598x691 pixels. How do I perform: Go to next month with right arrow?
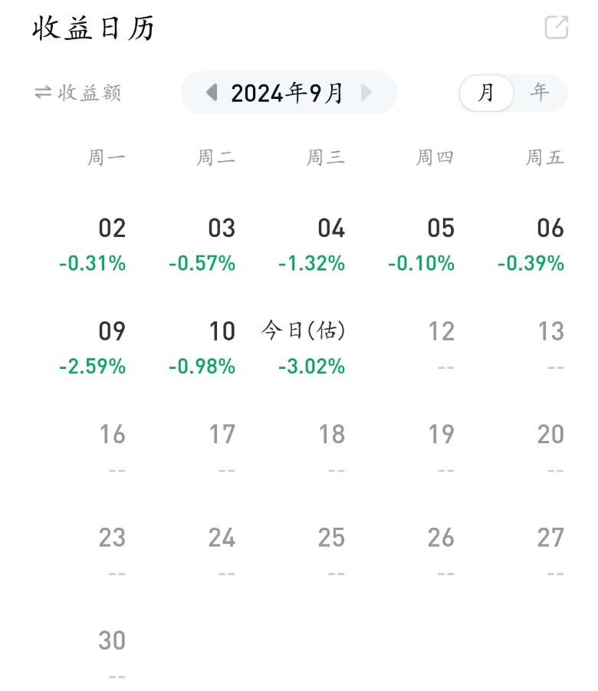[366, 93]
